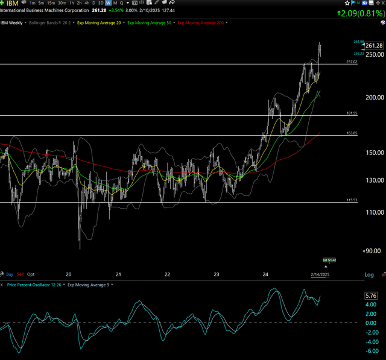
Task: Click the add note icon
Action: pos(149,2)
